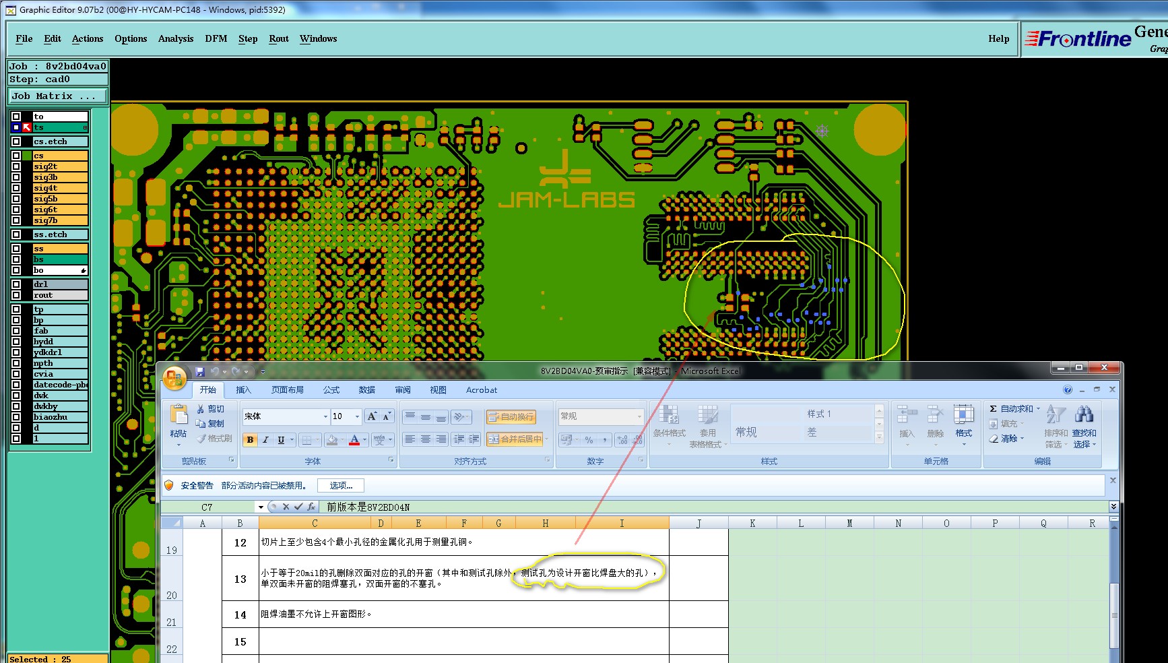The height and width of the screenshot is (663, 1168).
Task: Toggle visibility box for layer sig2t
Action: [16, 166]
